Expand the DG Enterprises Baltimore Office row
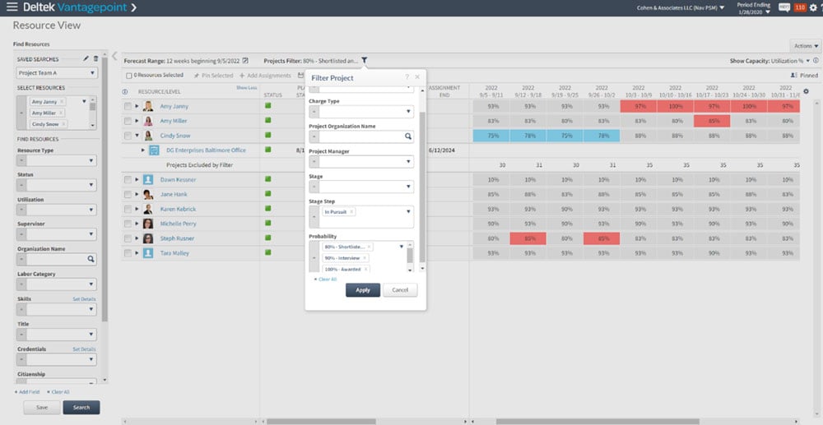The image size is (823, 425). pyautogui.click(x=142, y=150)
